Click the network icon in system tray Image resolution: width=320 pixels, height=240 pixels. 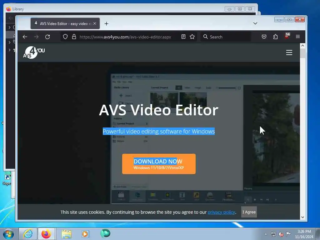pos(273,234)
